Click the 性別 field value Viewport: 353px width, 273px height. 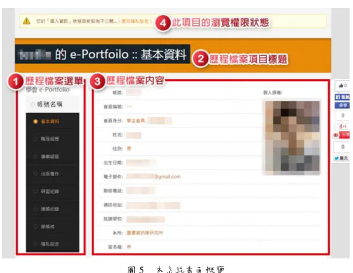128,149
